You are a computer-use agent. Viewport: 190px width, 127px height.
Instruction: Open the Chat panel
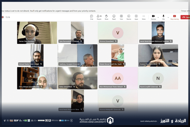(x=92, y=17)
